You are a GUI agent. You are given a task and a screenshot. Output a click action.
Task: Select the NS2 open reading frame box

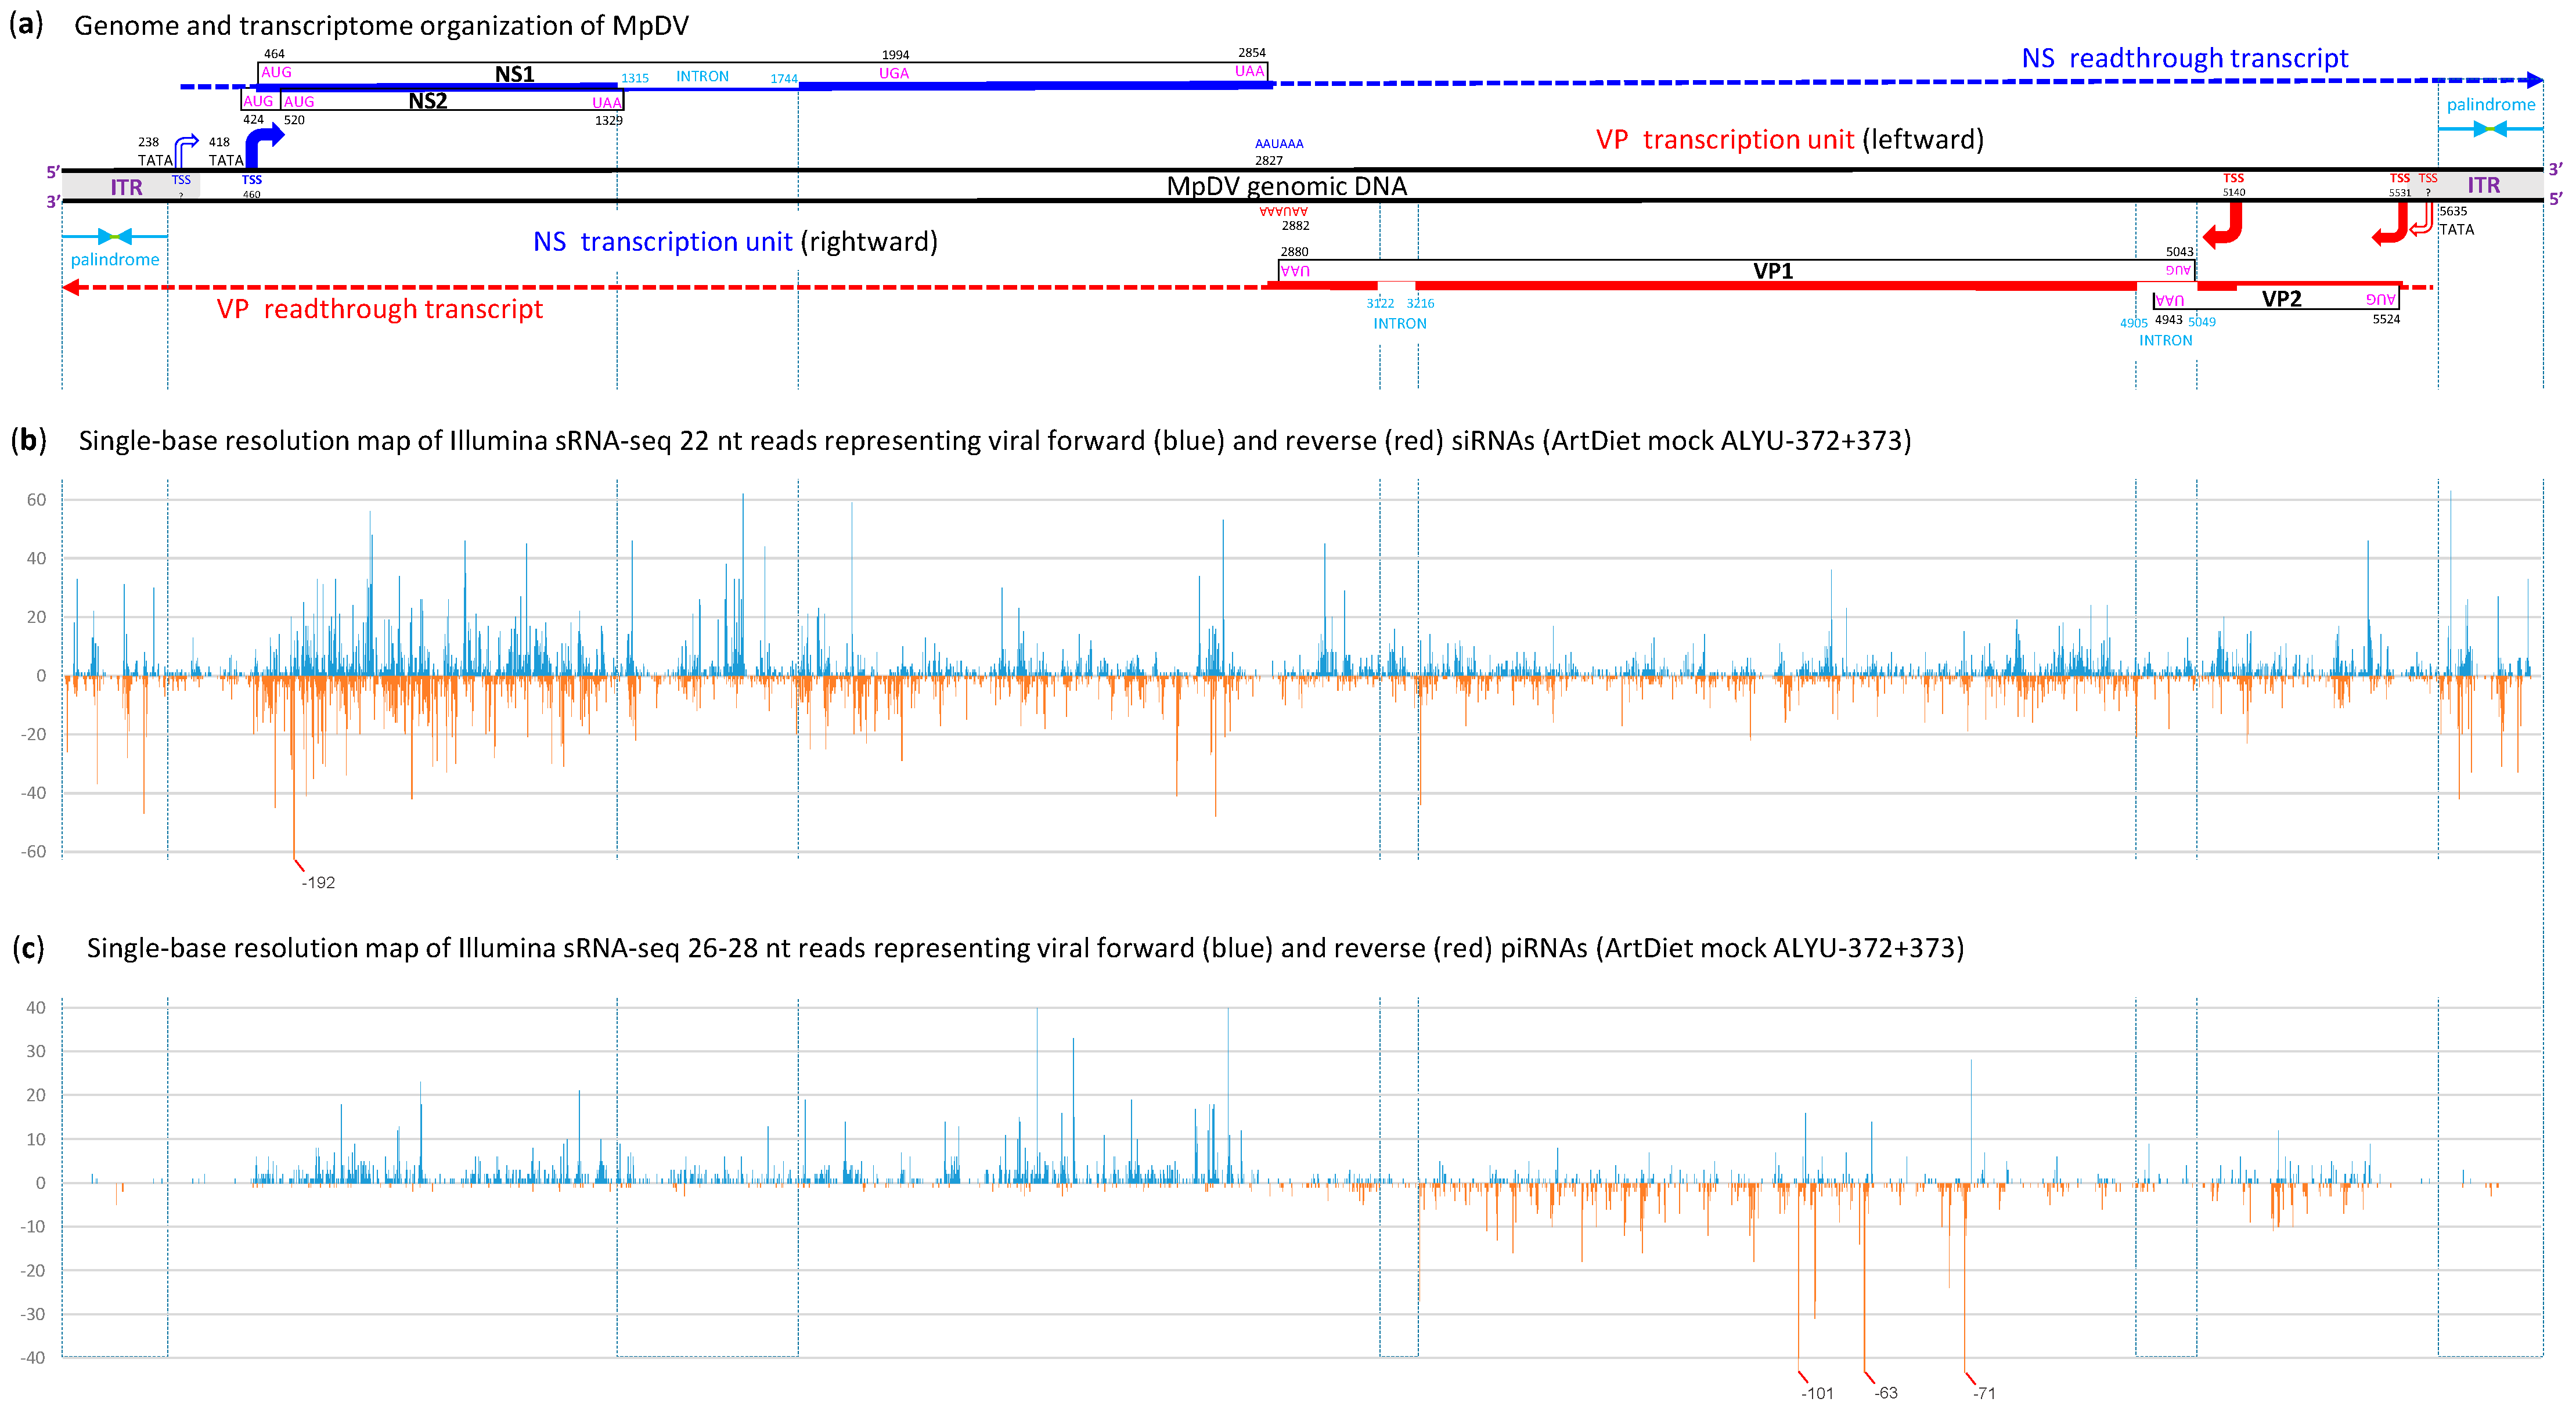pos(428,101)
